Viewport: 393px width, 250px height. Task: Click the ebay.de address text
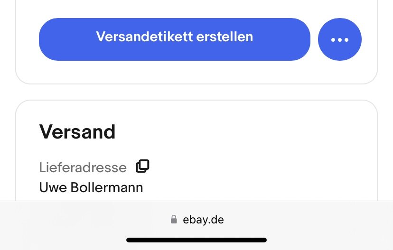[x=203, y=220]
